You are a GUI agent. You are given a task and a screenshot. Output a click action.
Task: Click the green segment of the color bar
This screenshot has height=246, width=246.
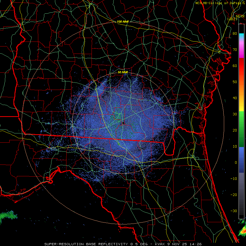pyautogui.click(x=241, y=129)
